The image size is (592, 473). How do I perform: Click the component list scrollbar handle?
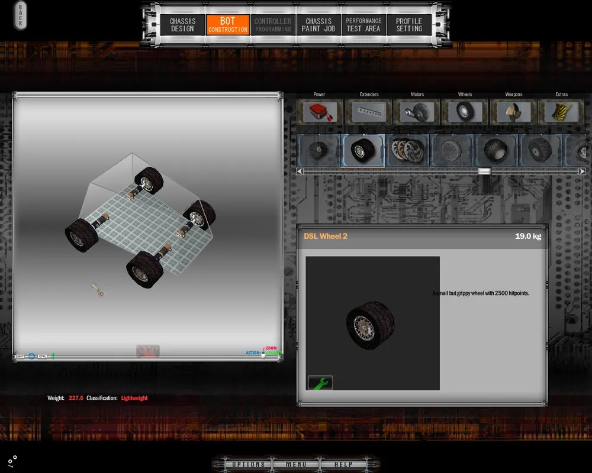[x=484, y=171]
